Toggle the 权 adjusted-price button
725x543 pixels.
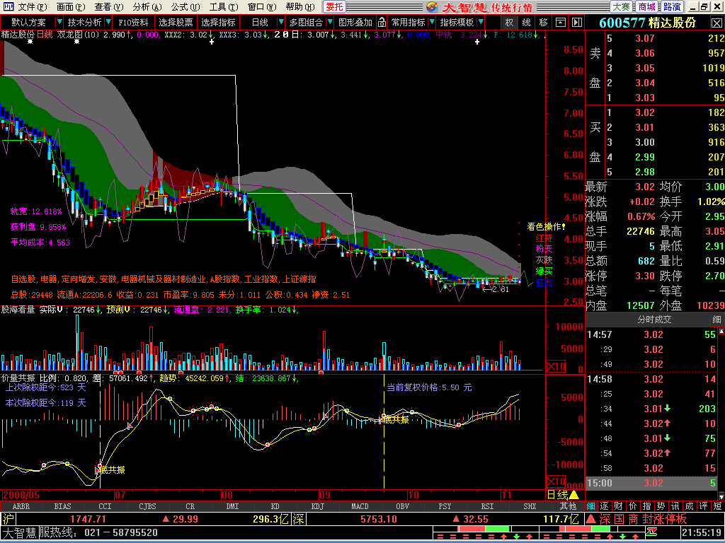coord(509,22)
